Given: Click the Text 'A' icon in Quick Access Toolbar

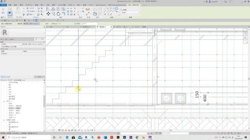Looking at the screenshot, I should pyautogui.click(x=25, y=20).
